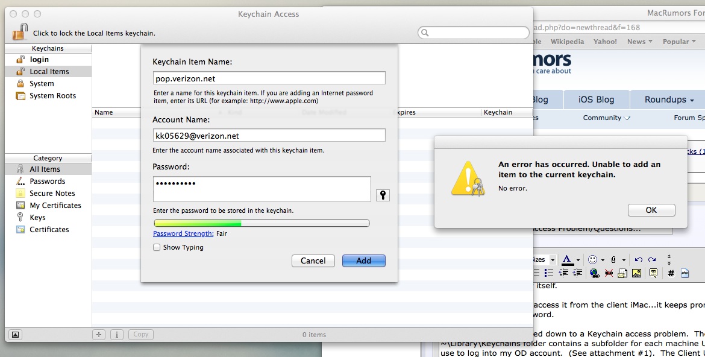The height and width of the screenshot is (357, 705).
Task: Click the insert image icon
Action: [637, 273]
